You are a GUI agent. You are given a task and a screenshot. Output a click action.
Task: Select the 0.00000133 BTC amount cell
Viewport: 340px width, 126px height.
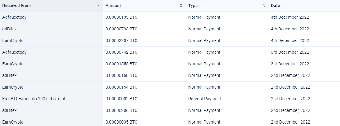[121, 17]
